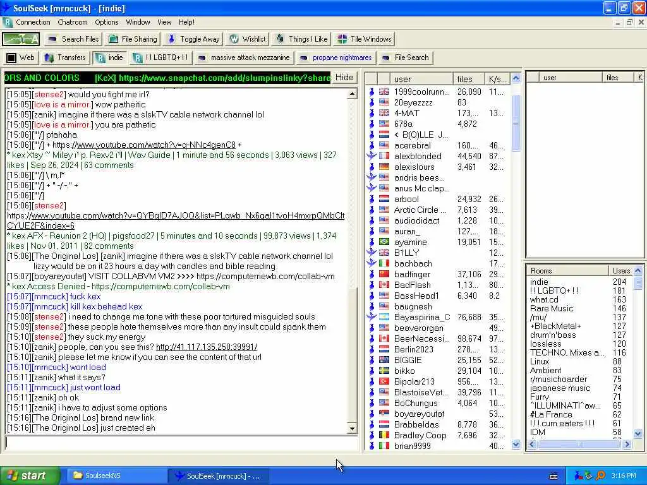Tile Windows from the toolbar

point(365,39)
